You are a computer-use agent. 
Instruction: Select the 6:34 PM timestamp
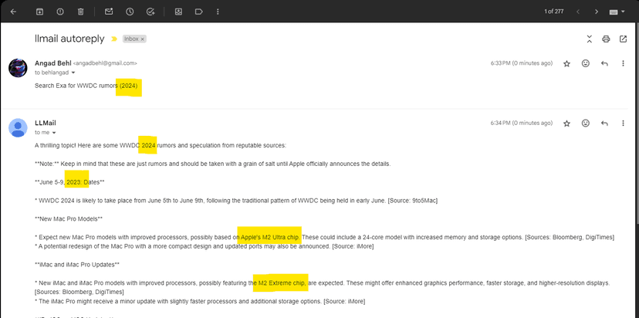[x=522, y=123]
